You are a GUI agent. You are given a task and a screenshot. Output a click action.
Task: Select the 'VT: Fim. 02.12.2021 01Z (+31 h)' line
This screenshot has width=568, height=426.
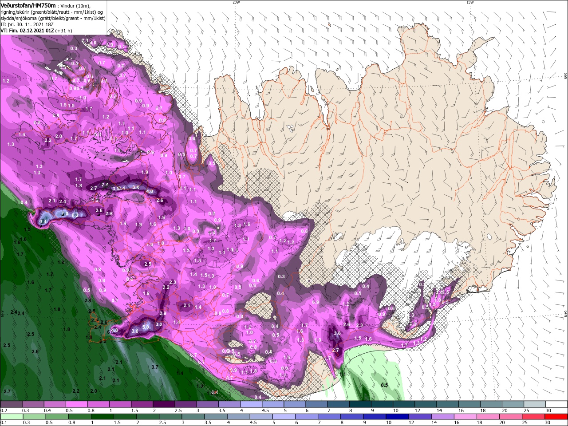click(36, 31)
